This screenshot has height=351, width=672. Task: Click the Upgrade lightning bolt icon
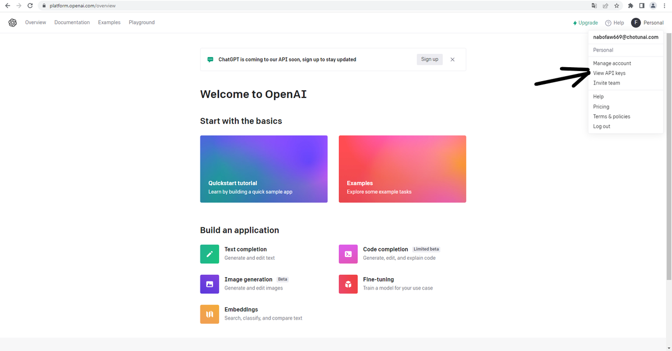click(x=575, y=23)
